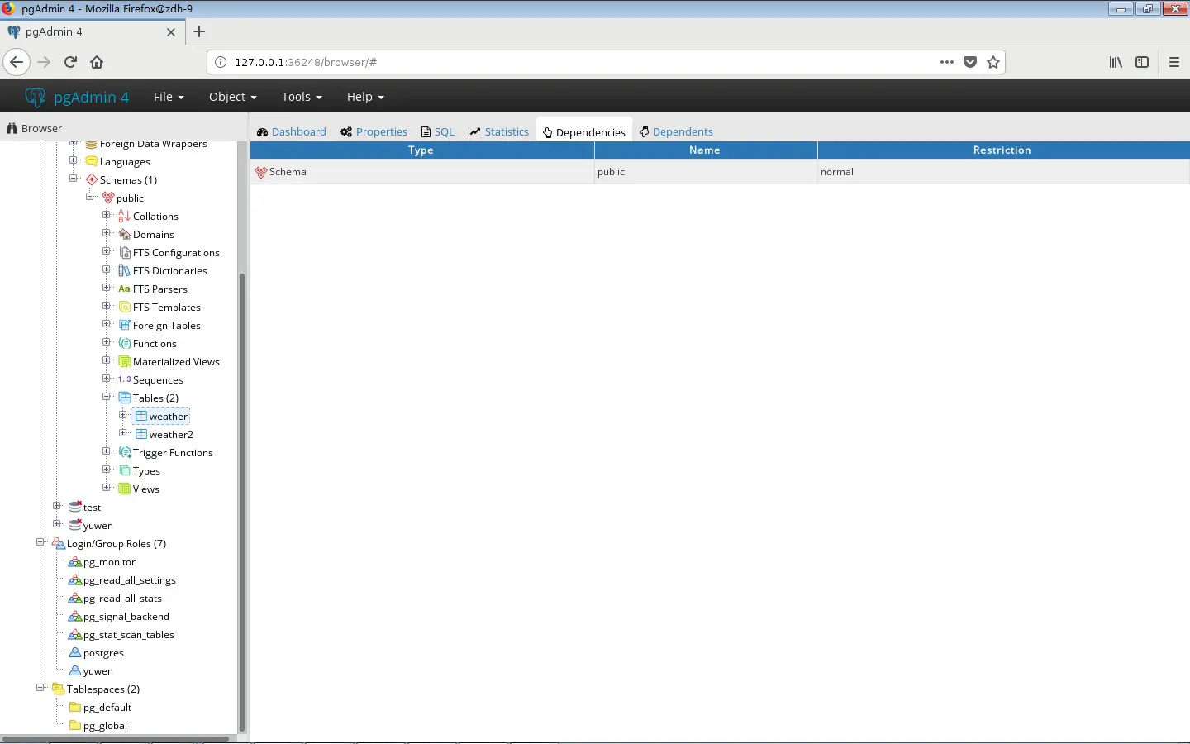Sort by the Restriction column header
The width and height of the screenshot is (1190, 744).
click(x=1003, y=150)
